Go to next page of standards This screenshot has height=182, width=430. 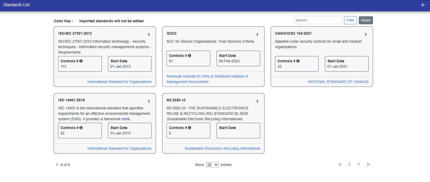point(359,164)
